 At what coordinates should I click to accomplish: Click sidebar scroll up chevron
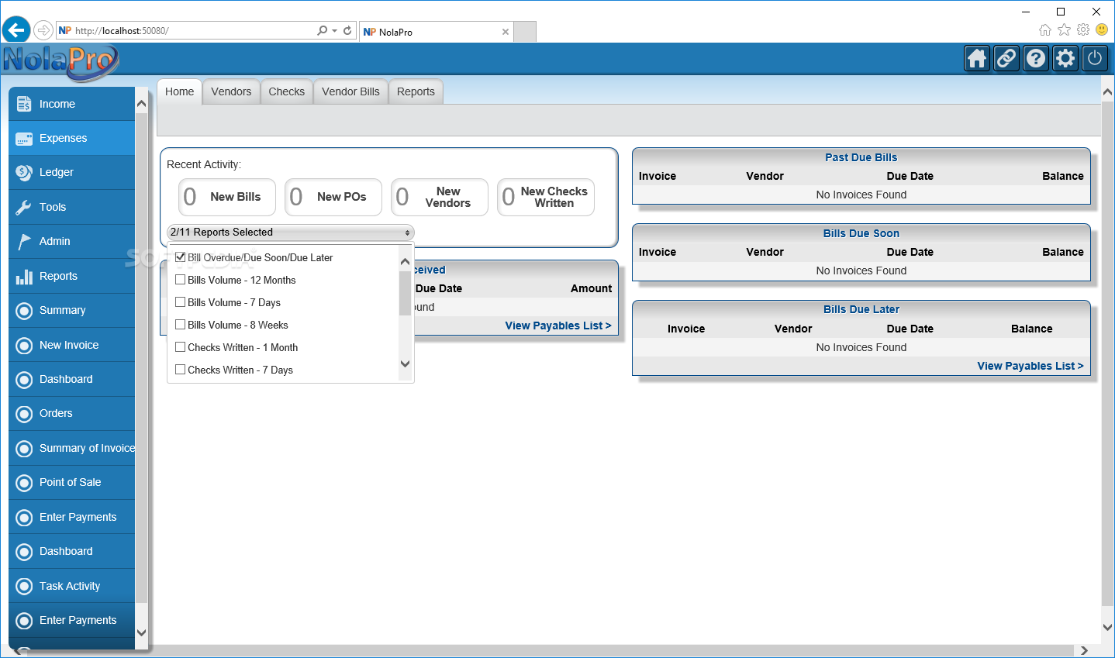coord(141,104)
